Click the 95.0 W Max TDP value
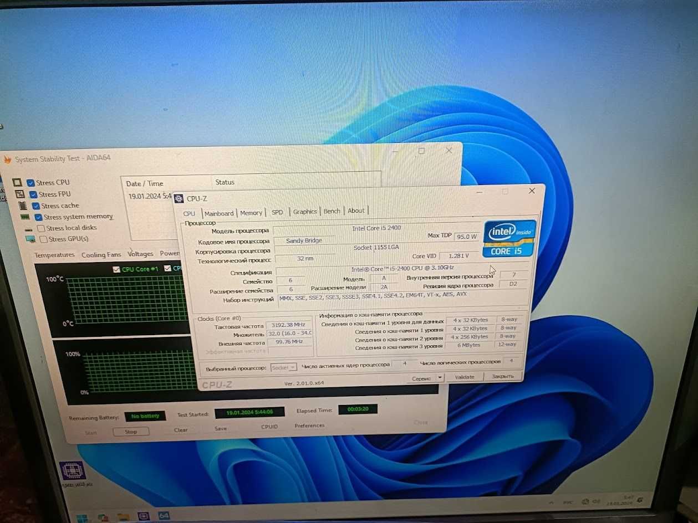The width and height of the screenshot is (698, 523). pos(467,237)
